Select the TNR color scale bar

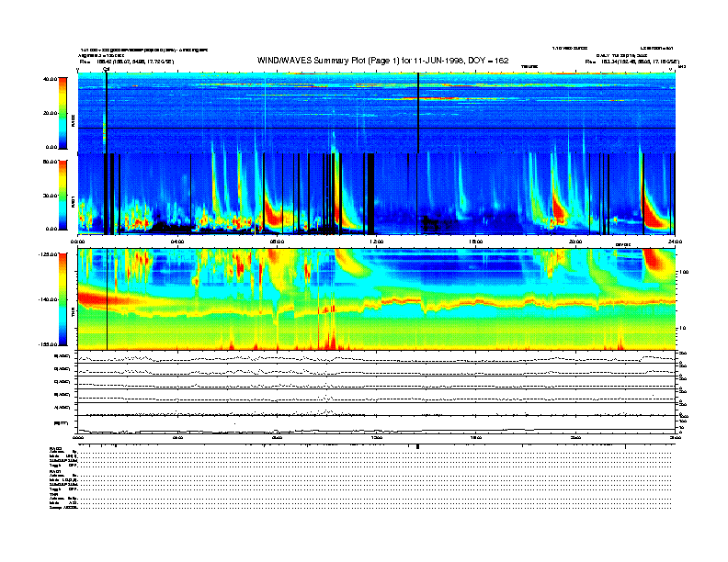pyautogui.click(x=63, y=299)
